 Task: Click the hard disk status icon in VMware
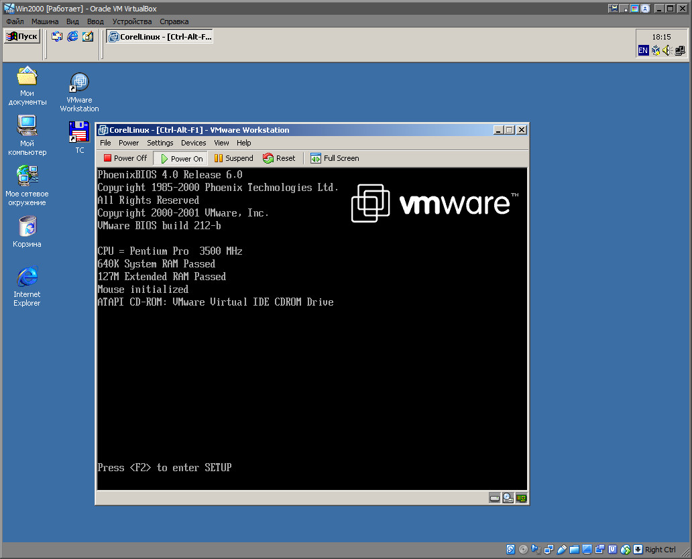495,499
